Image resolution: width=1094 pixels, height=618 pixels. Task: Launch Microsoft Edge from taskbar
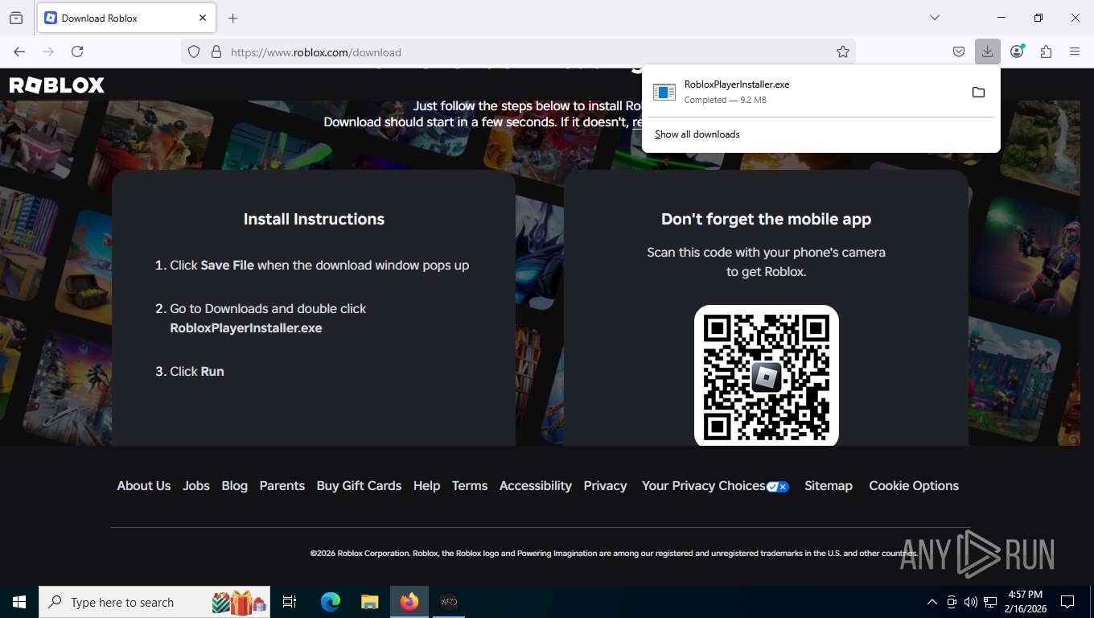coord(331,602)
